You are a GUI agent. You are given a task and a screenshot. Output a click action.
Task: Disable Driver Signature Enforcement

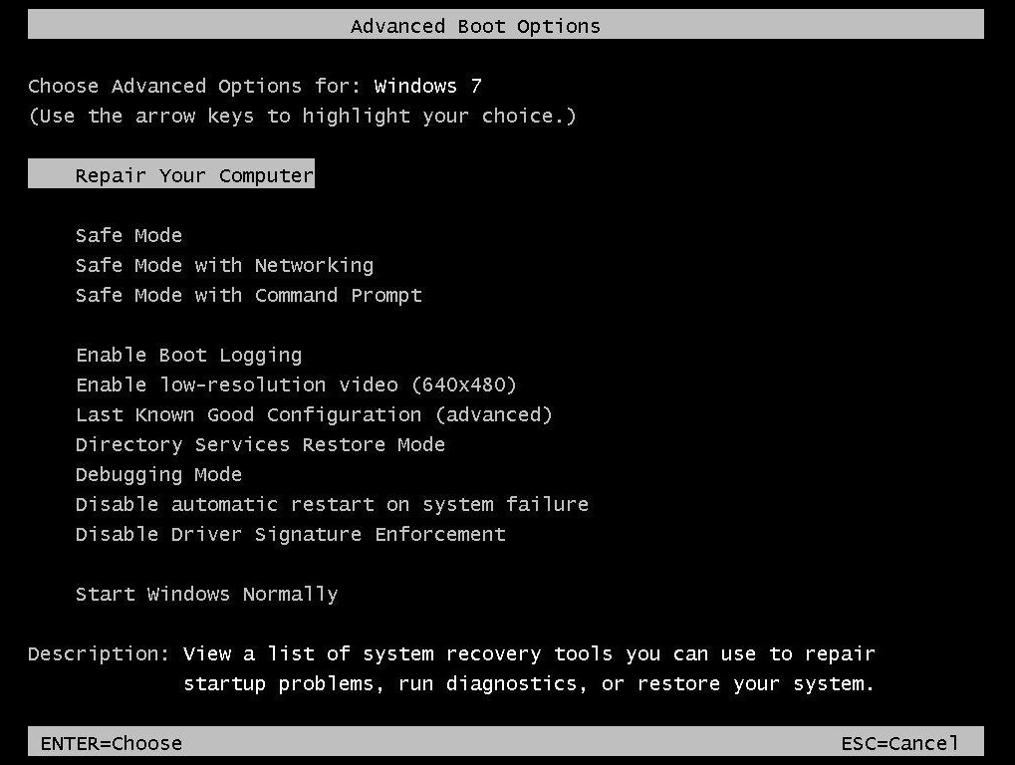[x=290, y=534]
